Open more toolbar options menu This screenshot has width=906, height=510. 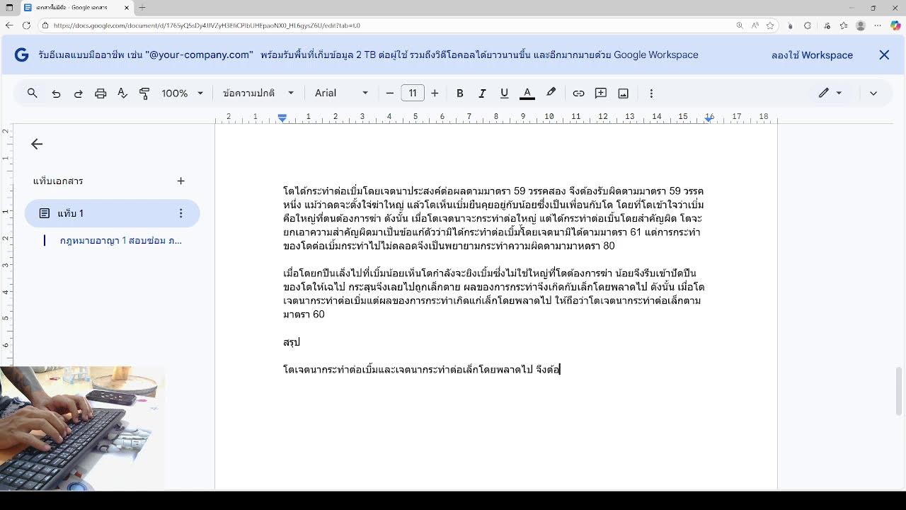pos(651,93)
